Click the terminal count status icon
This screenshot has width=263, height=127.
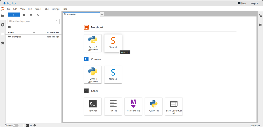point(28,125)
